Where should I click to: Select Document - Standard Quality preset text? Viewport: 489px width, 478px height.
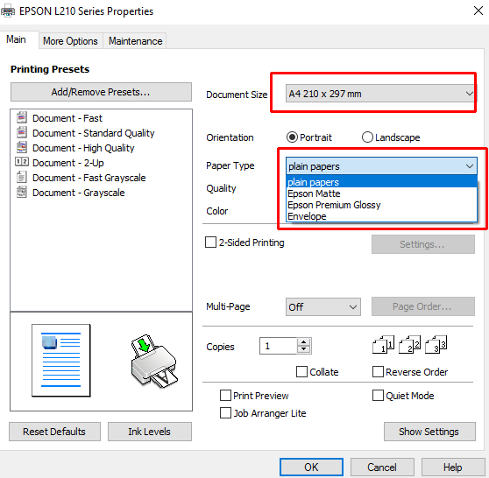(x=94, y=133)
